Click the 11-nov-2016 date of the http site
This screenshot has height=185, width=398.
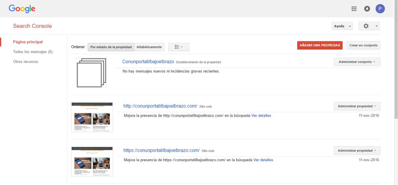pos(369,116)
